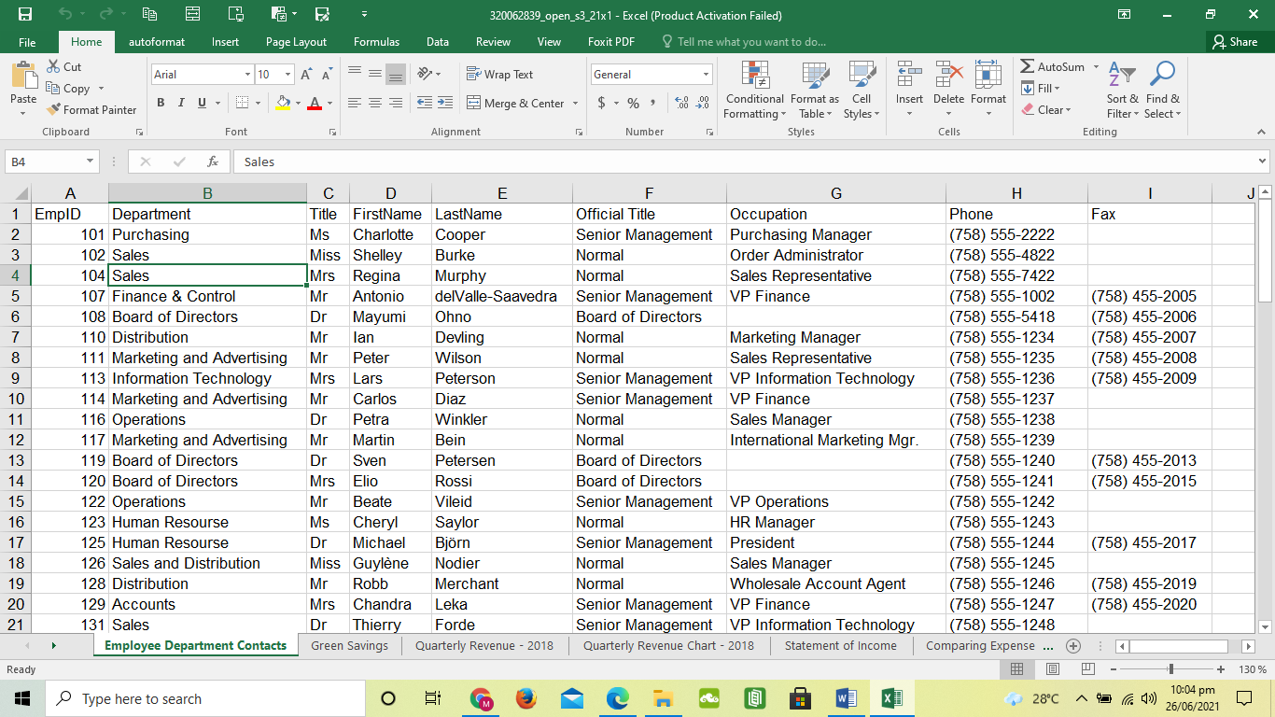Expand the Paste options arrow
This screenshot has height=717, width=1275.
[x=23, y=114]
